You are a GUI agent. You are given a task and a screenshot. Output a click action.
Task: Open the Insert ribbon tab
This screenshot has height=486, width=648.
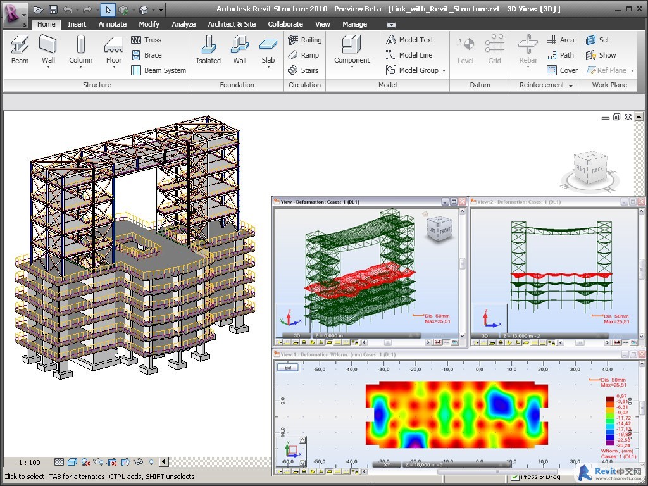pos(77,24)
